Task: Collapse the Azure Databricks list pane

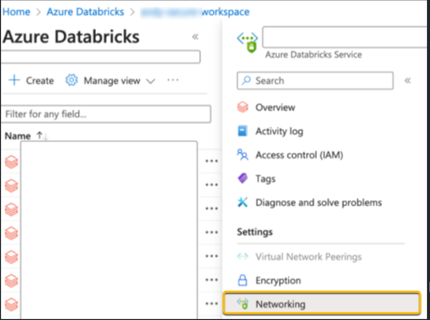Action: pos(195,37)
